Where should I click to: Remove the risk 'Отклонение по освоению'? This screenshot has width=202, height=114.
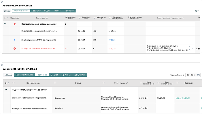point(190,50)
